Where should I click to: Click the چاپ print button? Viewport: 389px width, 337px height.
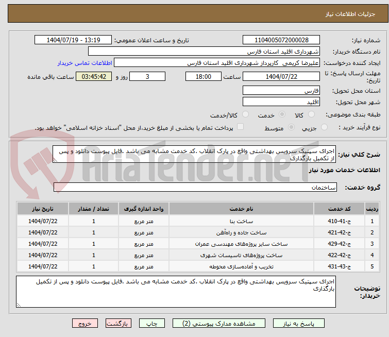click(152, 324)
